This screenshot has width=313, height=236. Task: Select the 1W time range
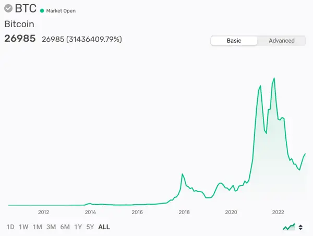point(23,227)
